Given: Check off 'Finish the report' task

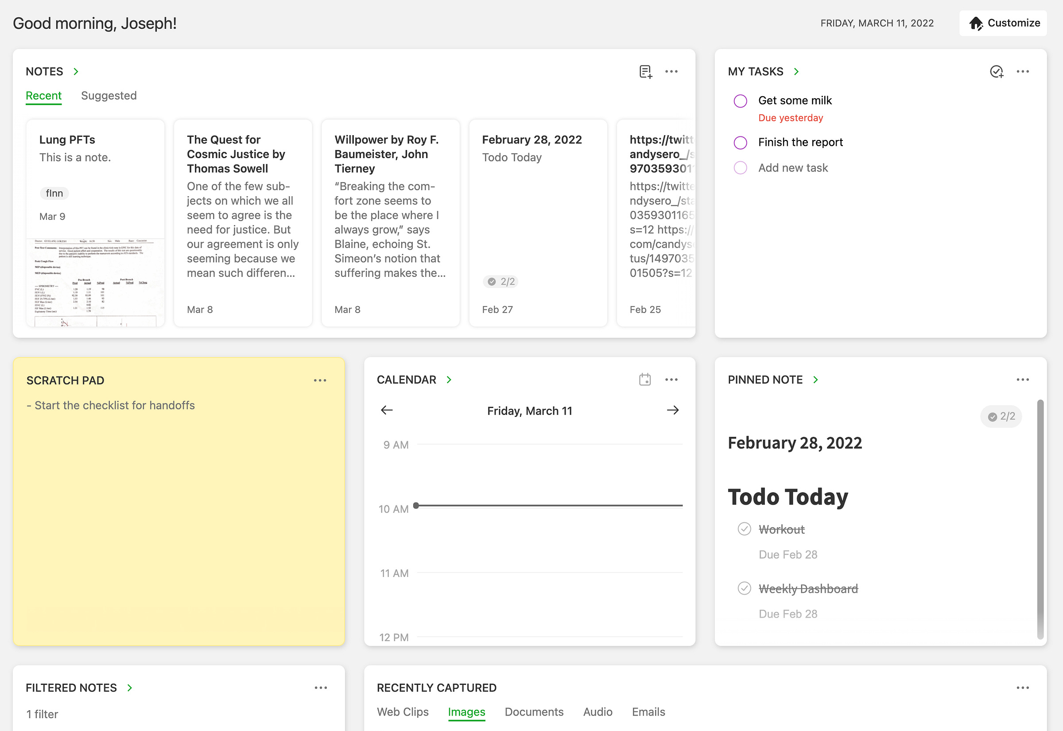Looking at the screenshot, I should coord(740,143).
